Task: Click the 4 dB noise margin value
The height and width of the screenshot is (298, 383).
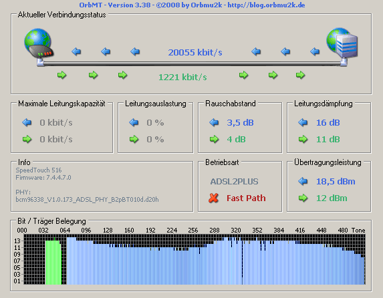Action: coord(236,139)
